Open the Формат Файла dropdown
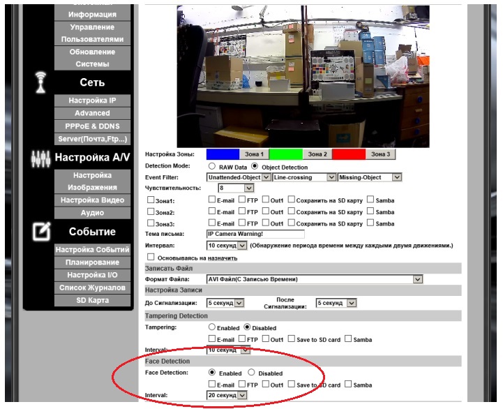Viewport: 503px width, 409px height. tap(315, 279)
